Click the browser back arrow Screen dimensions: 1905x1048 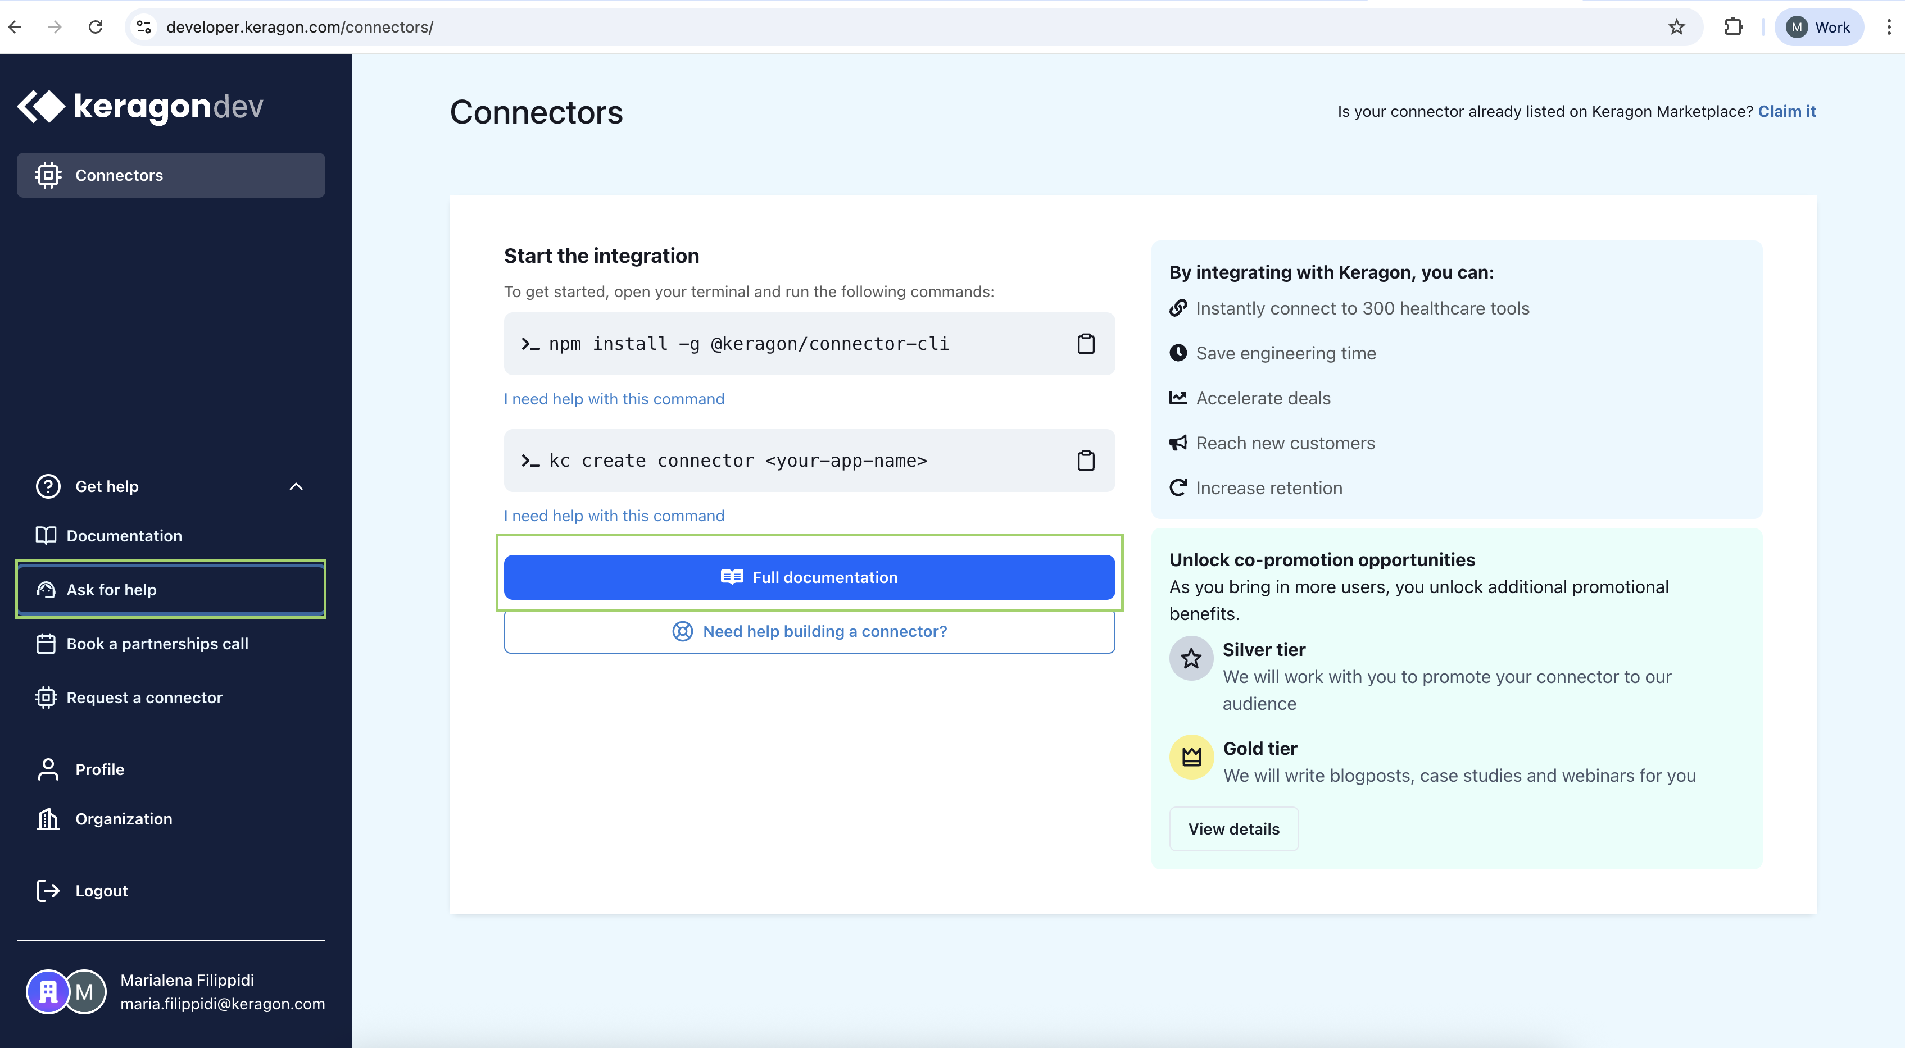16,28
